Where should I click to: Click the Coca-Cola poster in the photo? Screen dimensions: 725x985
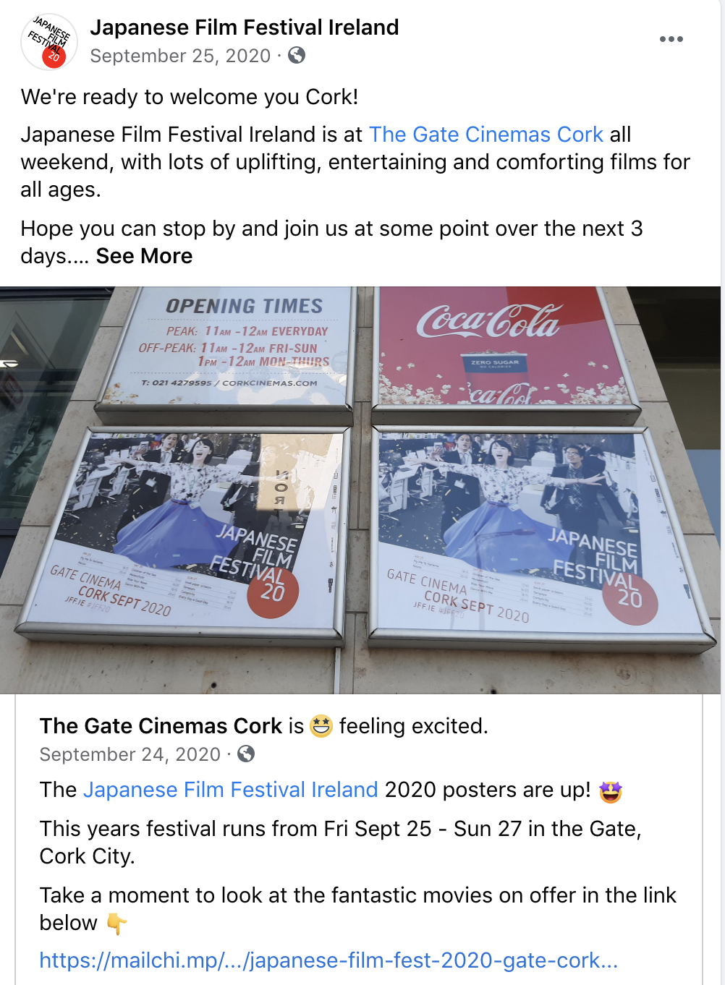tap(506, 347)
